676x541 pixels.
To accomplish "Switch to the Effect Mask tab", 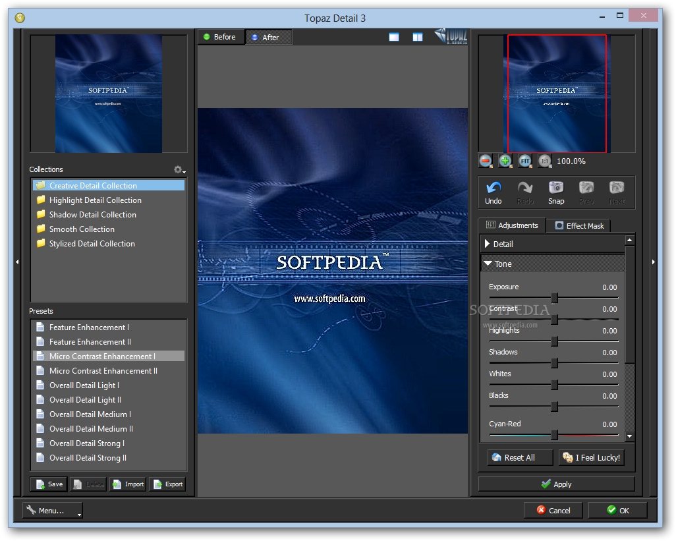I will point(579,225).
